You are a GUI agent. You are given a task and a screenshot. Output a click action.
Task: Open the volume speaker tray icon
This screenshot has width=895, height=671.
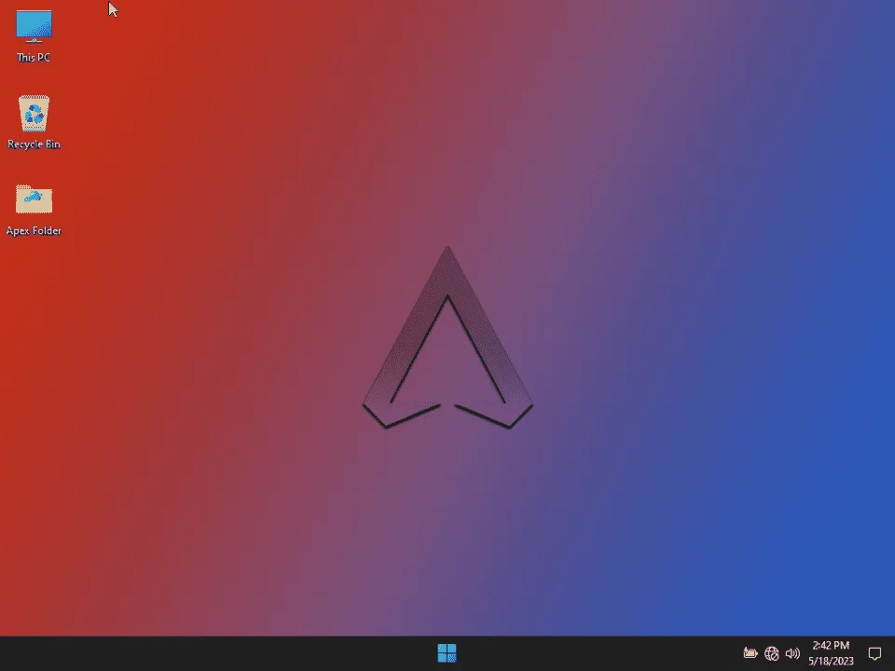[x=792, y=653]
